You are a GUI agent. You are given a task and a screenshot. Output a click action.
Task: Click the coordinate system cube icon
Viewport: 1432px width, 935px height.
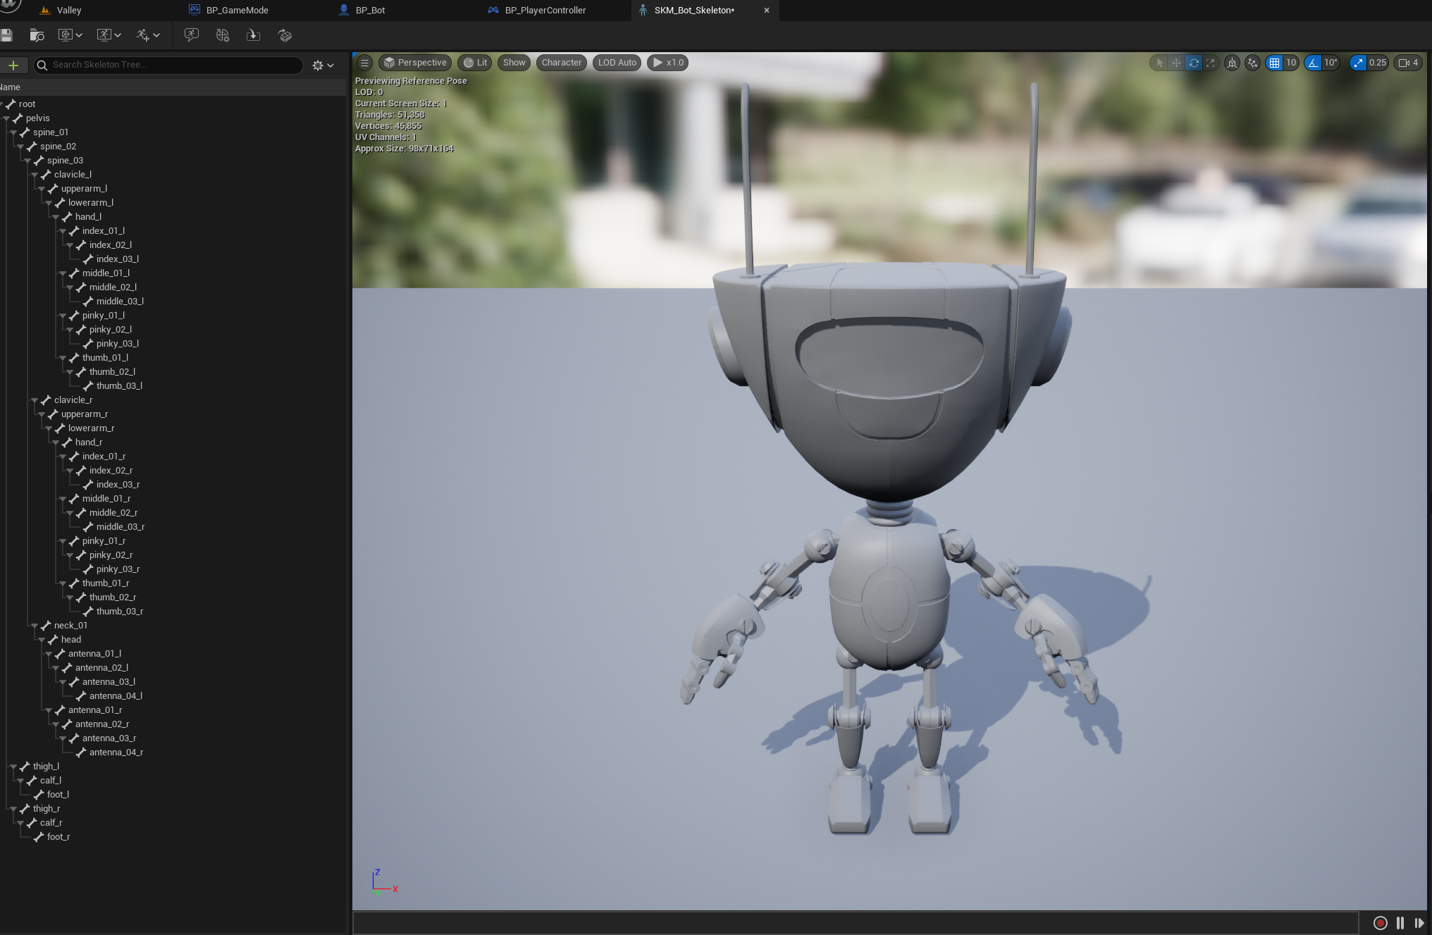1232,63
